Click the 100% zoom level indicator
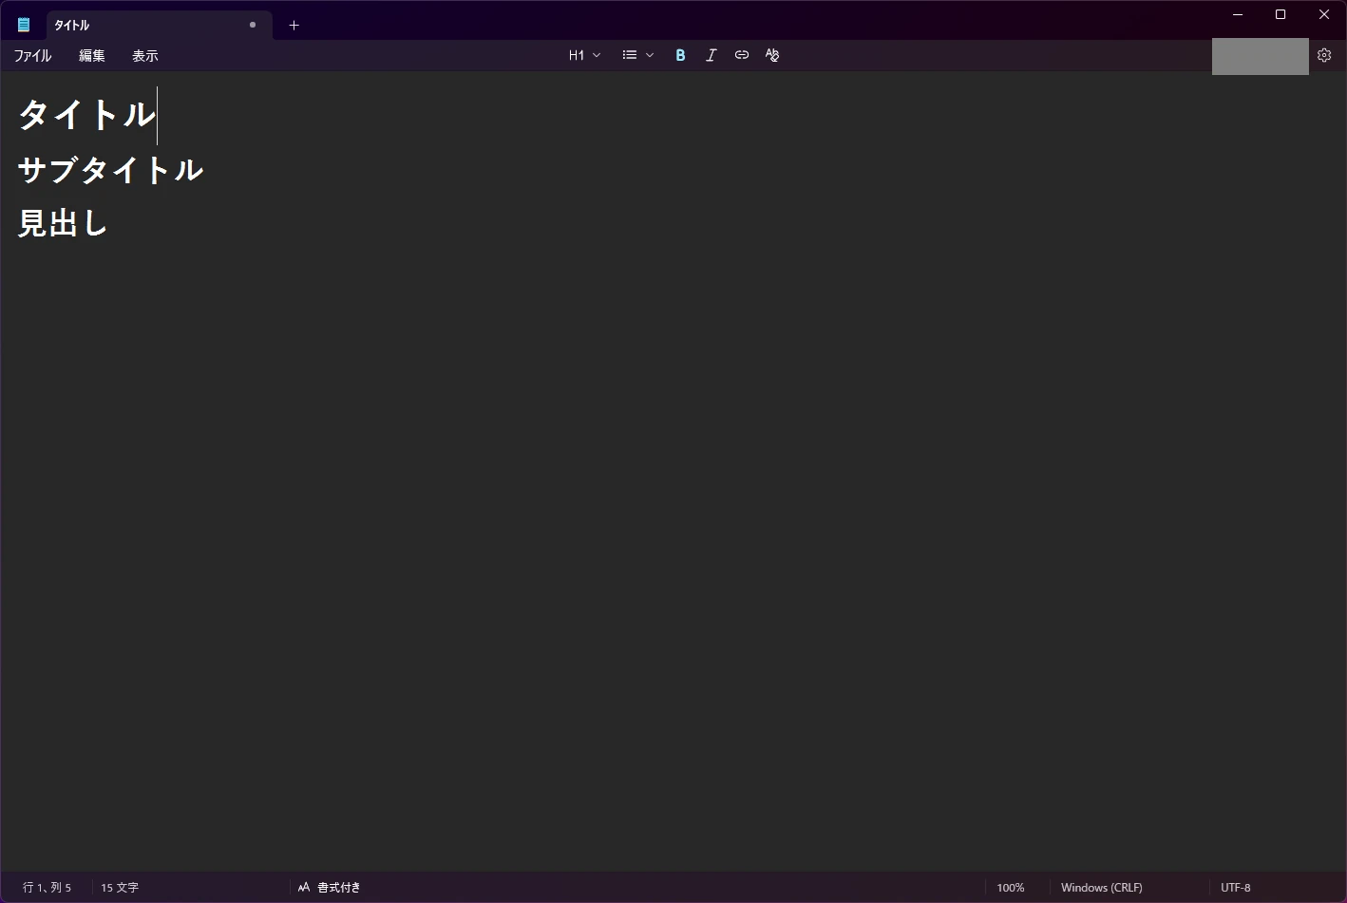This screenshot has width=1347, height=903. [1010, 888]
